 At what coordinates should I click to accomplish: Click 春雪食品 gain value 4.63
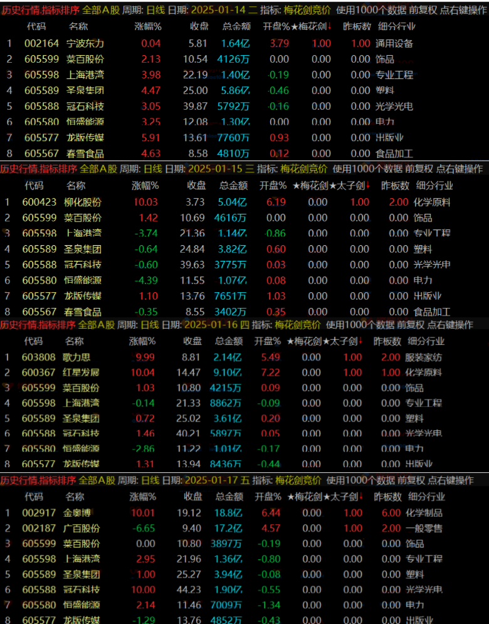(151, 153)
